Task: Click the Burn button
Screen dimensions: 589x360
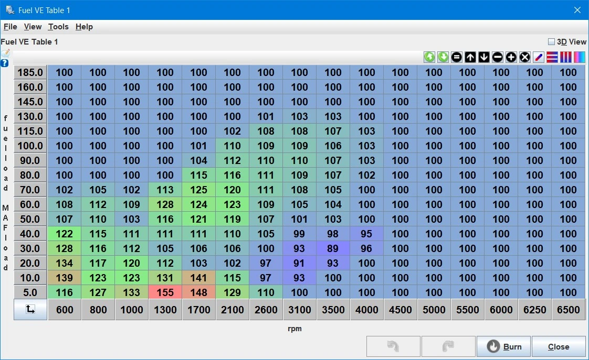Action: [x=504, y=346]
